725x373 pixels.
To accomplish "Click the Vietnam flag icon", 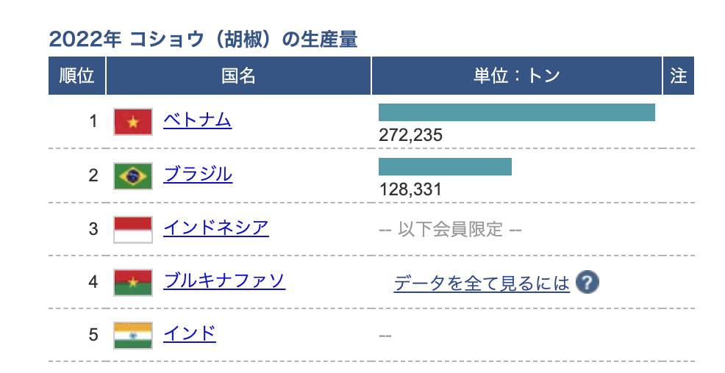I will (133, 122).
